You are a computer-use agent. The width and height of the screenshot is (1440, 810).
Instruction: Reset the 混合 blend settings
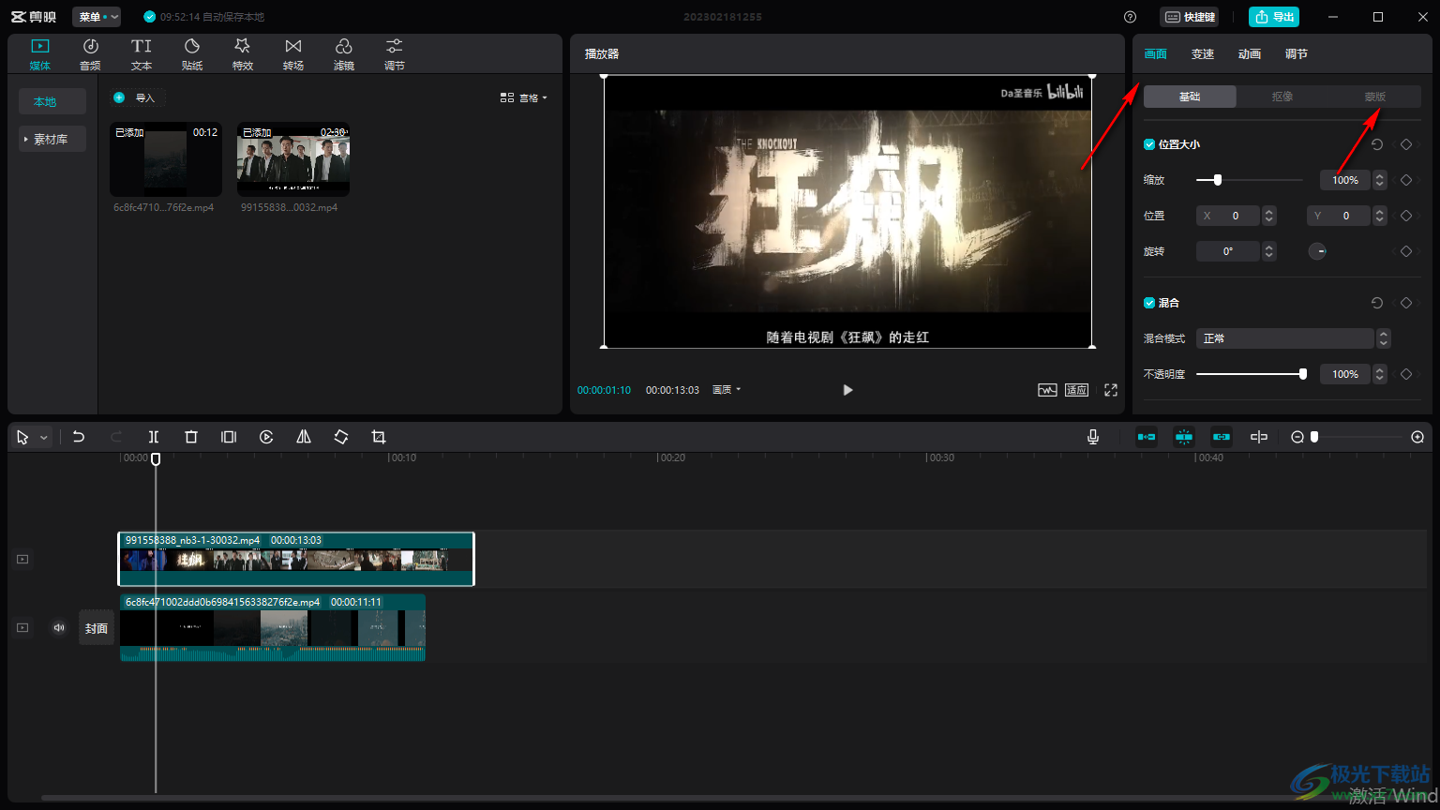(1377, 303)
